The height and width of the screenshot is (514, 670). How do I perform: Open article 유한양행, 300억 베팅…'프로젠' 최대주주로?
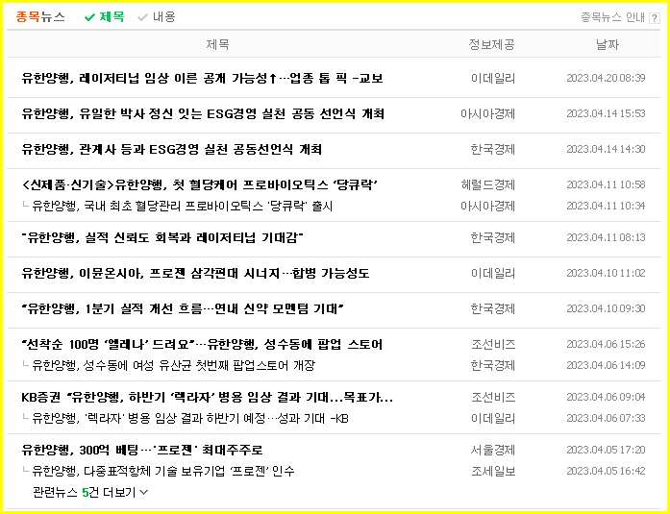tap(142, 450)
